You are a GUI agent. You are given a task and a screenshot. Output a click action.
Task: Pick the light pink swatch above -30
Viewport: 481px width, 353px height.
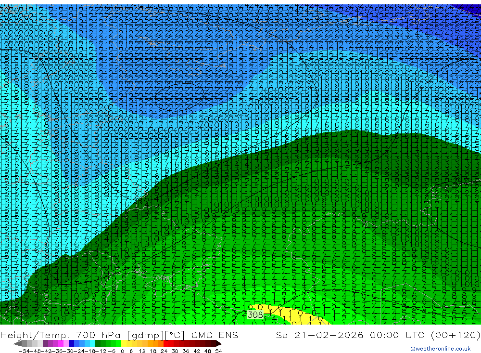tap(66, 344)
